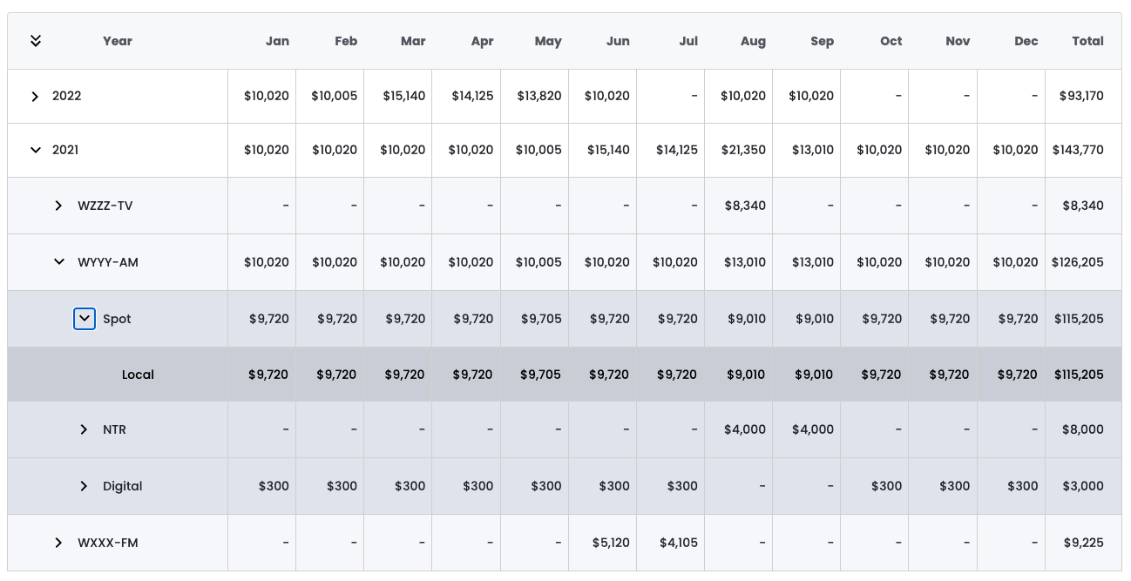
Task: Collapse the WYYY-AM station row
Action: pos(58,262)
